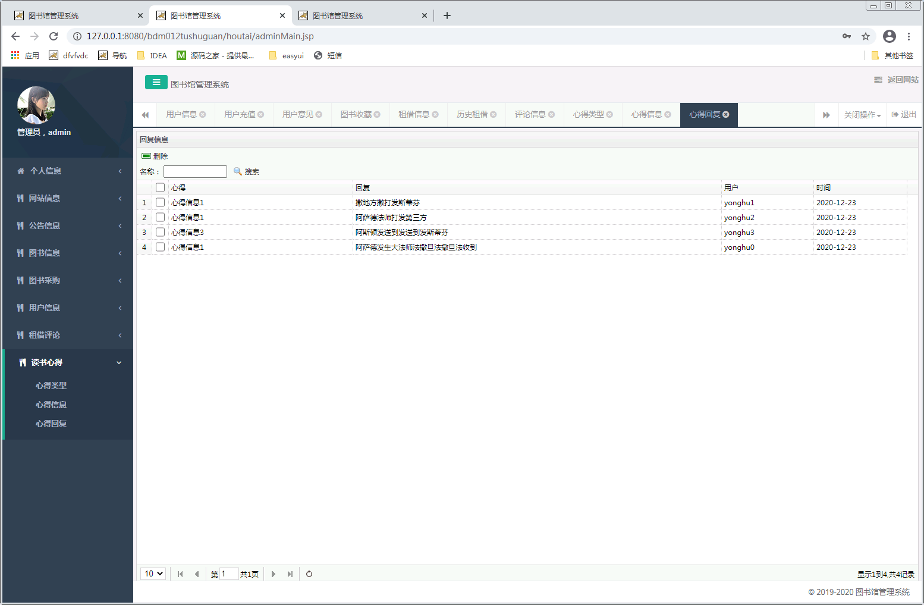Sort by the 用户 column header
The image size is (924, 605).
(x=768, y=187)
